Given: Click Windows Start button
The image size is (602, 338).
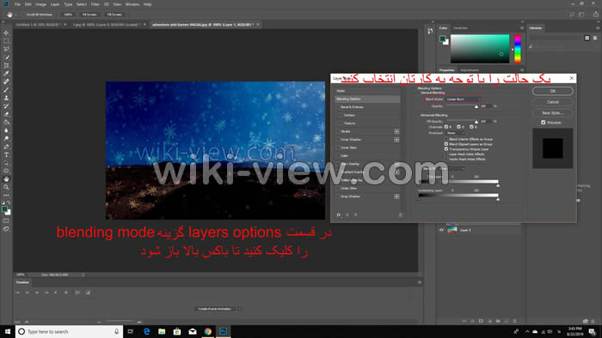Looking at the screenshot, I should pyautogui.click(x=7, y=331).
